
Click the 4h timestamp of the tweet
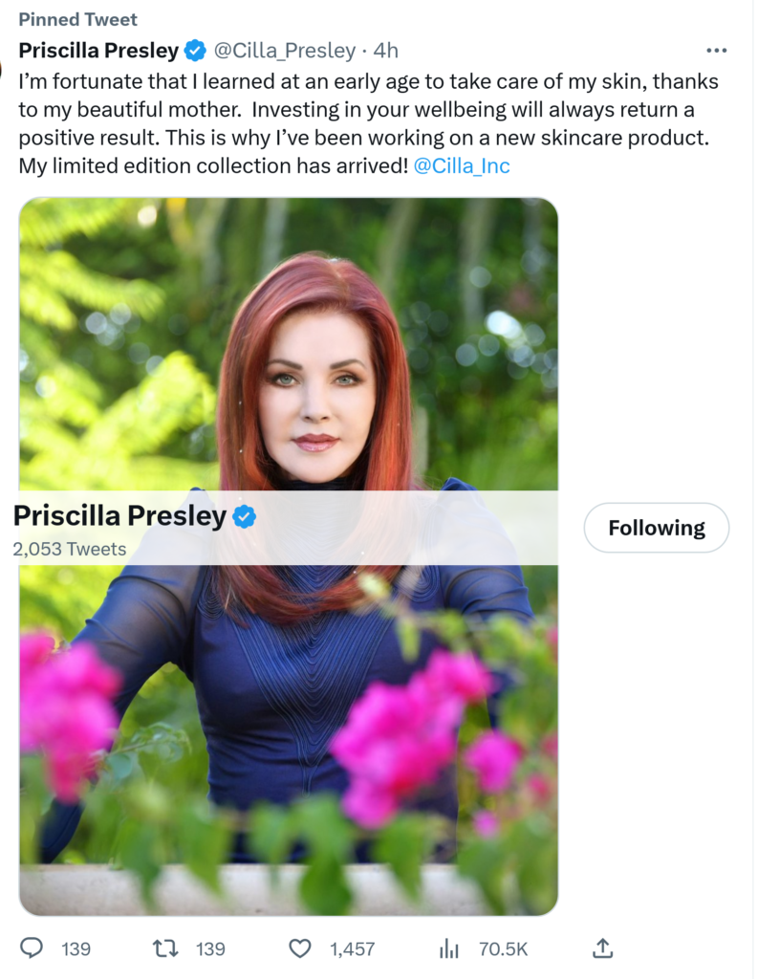tap(385, 51)
